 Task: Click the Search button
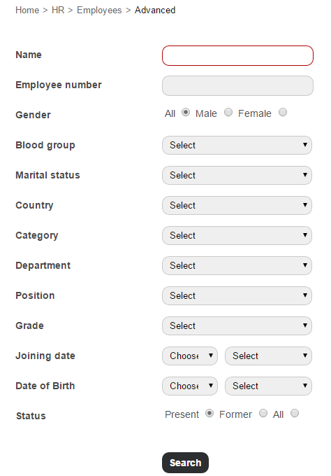[185, 462]
